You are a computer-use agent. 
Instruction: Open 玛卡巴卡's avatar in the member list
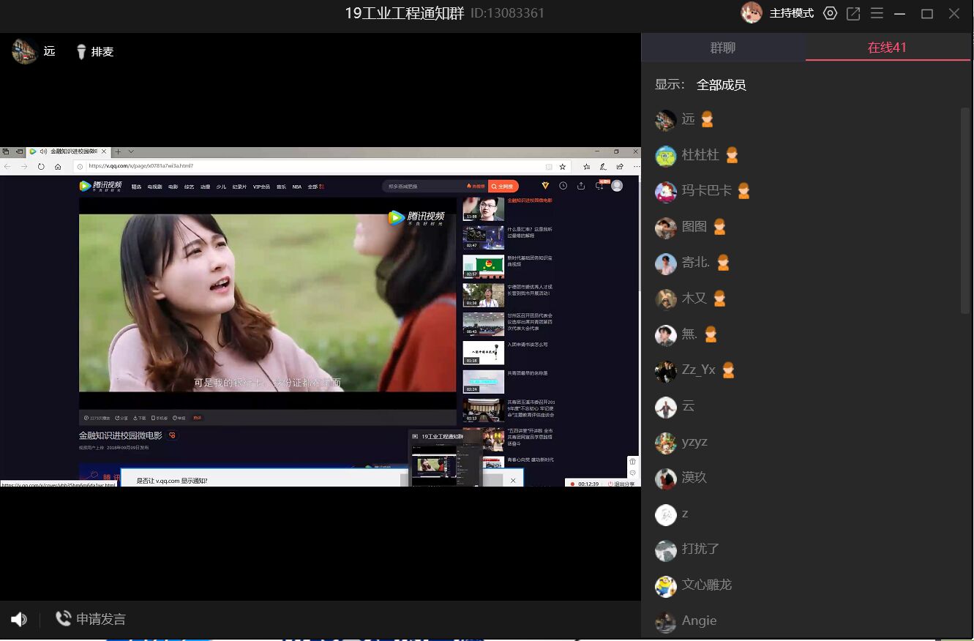pyautogui.click(x=666, y=192)
